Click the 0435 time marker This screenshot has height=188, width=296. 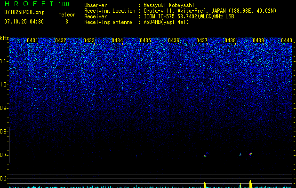(x=145, y=40)
